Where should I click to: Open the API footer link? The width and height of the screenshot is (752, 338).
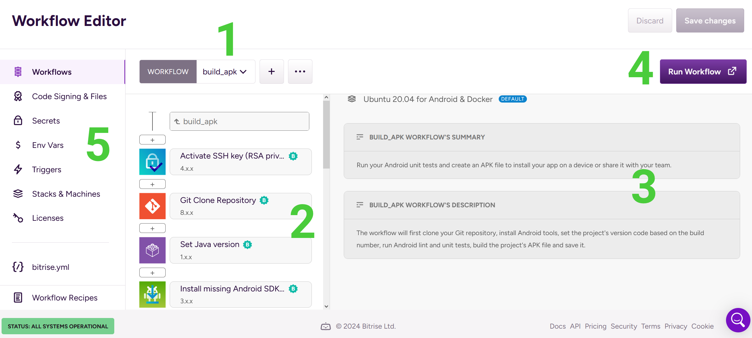pos(575,326)
